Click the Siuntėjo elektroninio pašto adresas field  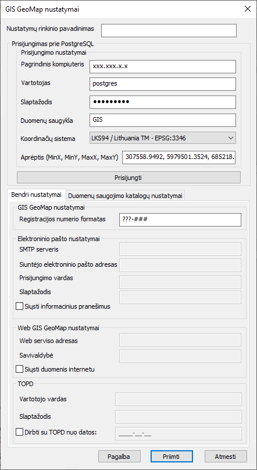coord(180,265)
